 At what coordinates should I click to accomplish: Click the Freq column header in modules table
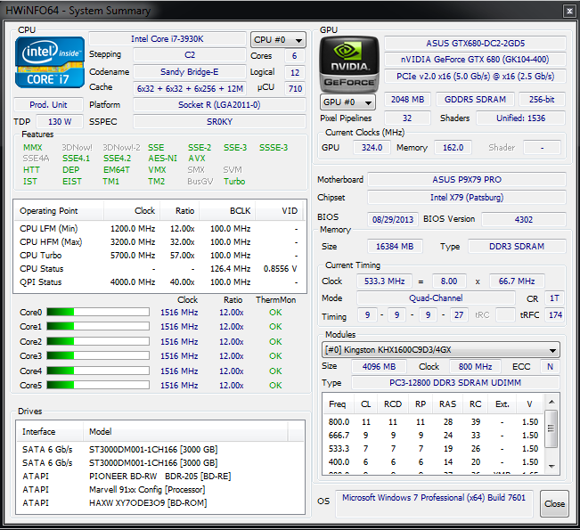tap(338, 404)
